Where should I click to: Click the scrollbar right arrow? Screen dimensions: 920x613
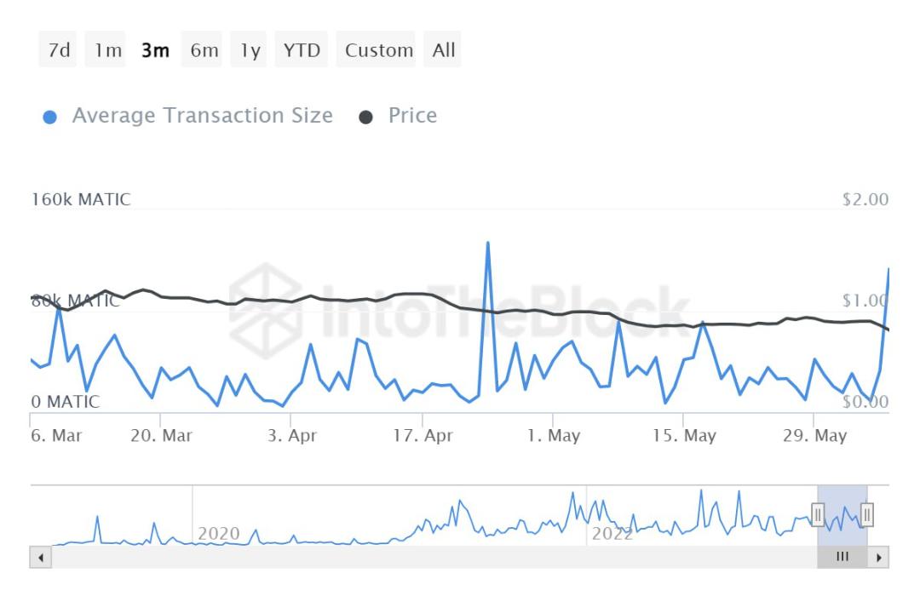click(x=879, y=558)
